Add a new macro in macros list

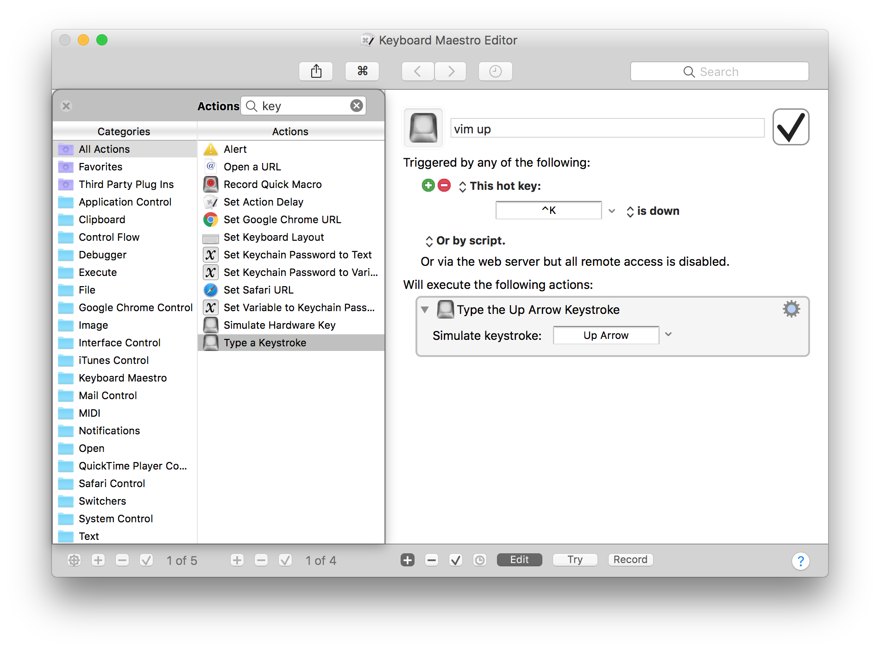click(x=237, y=560)
